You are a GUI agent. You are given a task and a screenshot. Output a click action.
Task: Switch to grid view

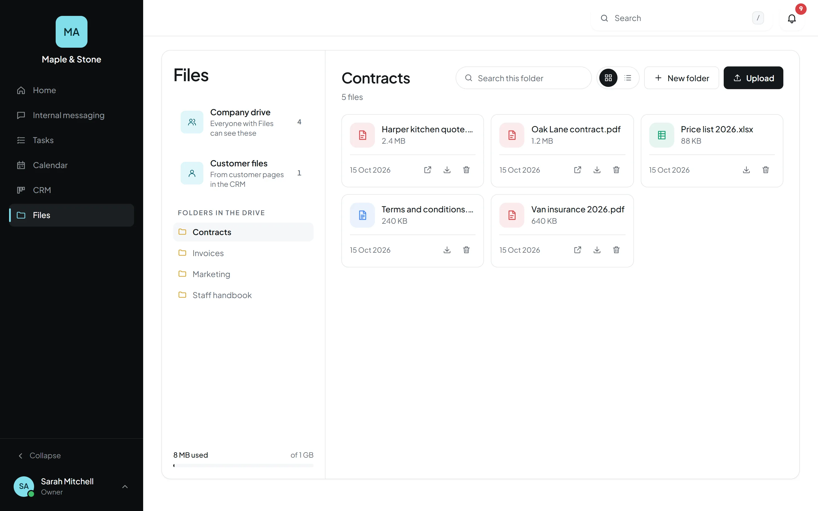608,78
